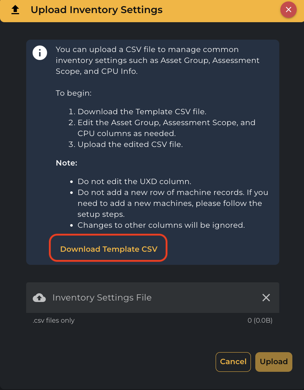Click the Upload Inventory Settings title
Screen dimensions: 304x390
[96, 10]
